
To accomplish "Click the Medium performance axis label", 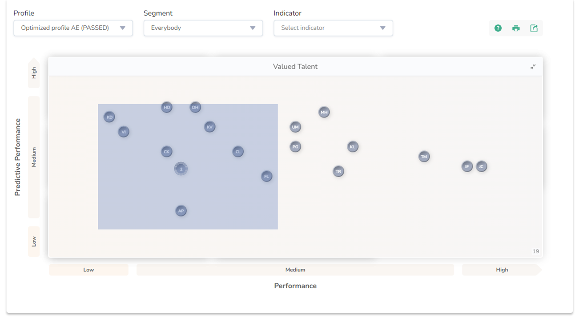I will [x=295, y=270].
